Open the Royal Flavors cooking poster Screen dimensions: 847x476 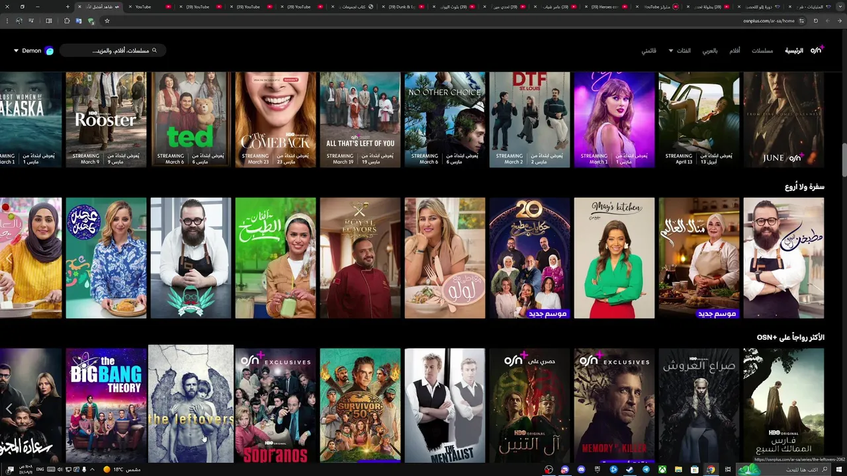point(360,258)
